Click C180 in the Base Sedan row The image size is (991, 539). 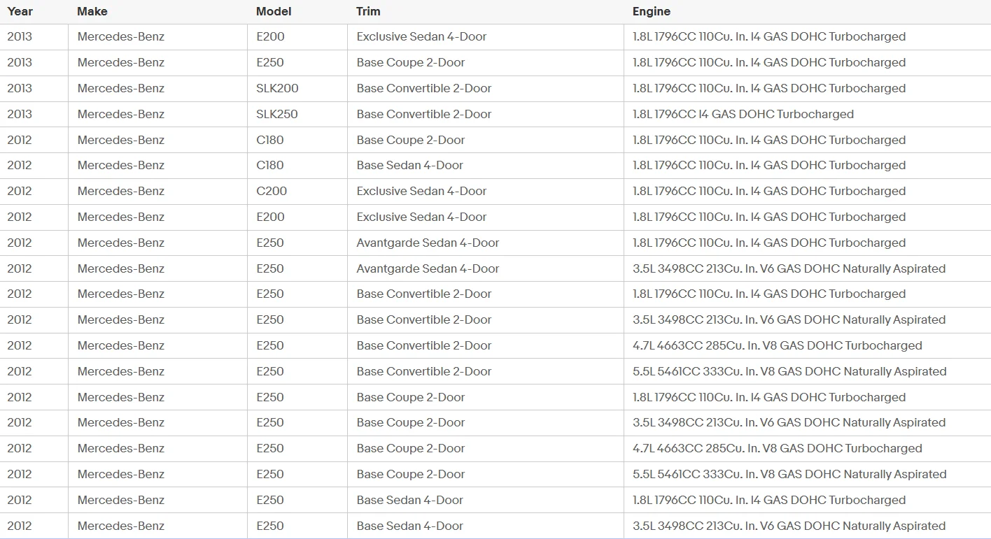[x=270, y=165]
